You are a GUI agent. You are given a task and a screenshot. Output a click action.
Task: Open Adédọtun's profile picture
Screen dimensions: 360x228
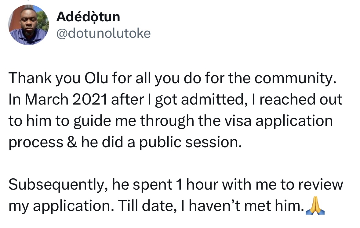[28, 25]
